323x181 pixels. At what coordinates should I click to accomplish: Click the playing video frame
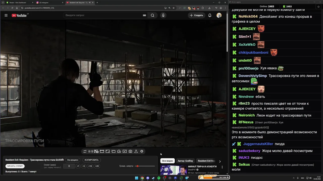(114, 83)
